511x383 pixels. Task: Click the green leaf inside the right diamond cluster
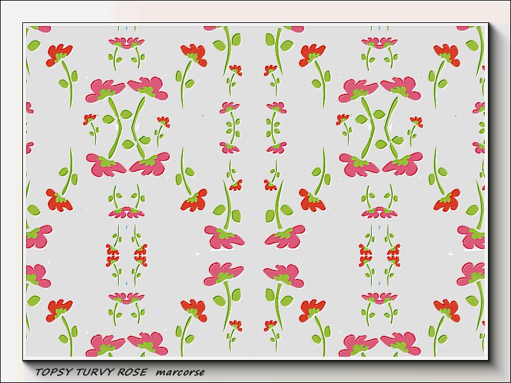[x=379, y=116]
